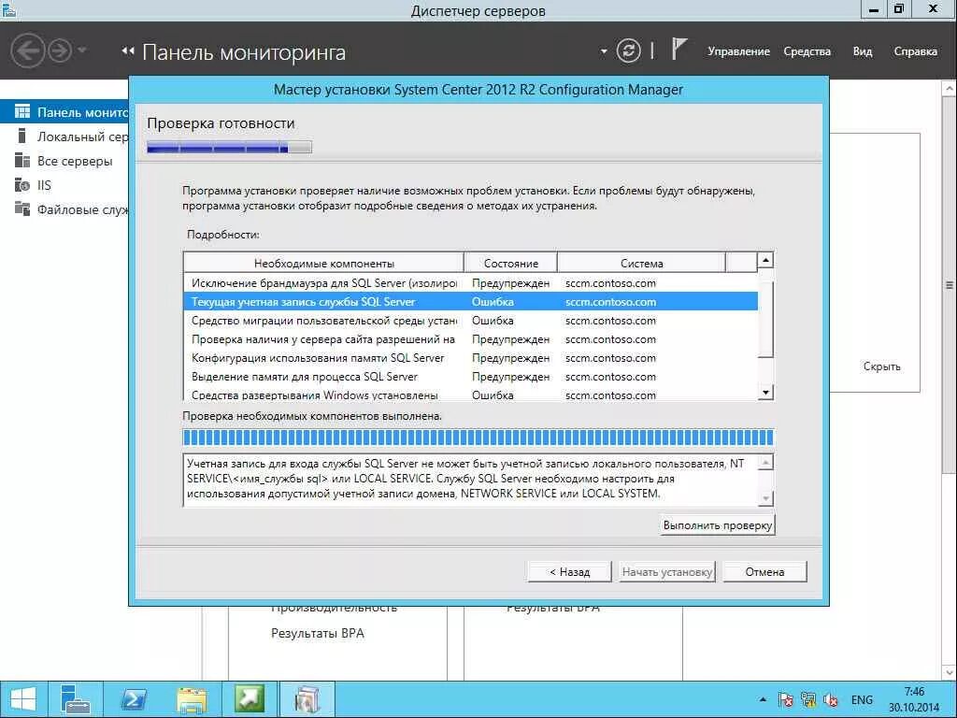The width and height of the screenshot is (957, 718).
Task: Click the network tray icon
Action: (x=808, y=699)
